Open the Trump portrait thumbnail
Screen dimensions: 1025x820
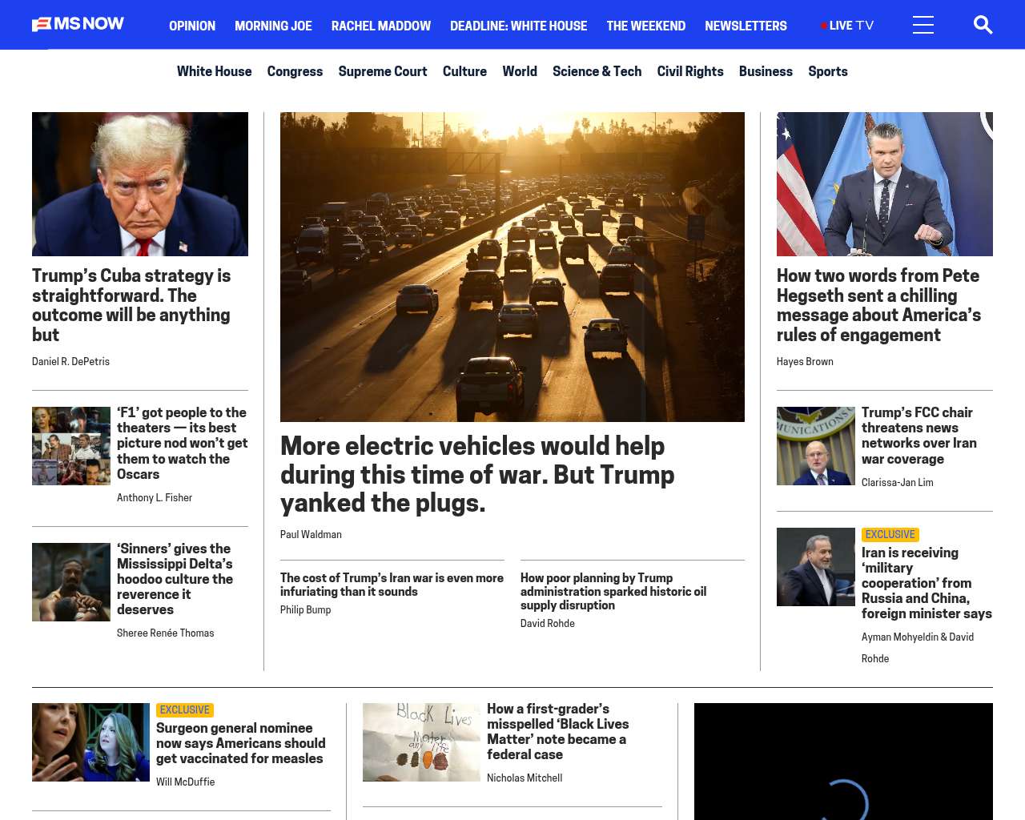click(140, 184)
